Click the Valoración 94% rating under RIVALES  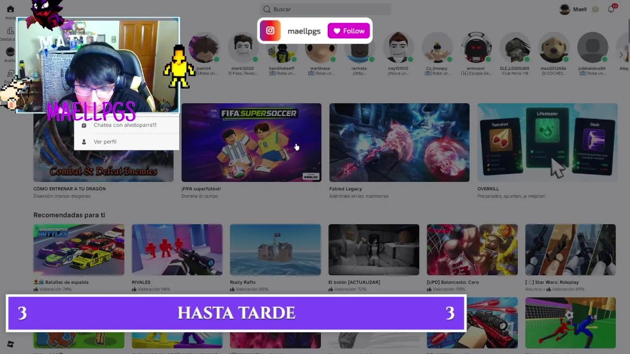pos(151,289)
